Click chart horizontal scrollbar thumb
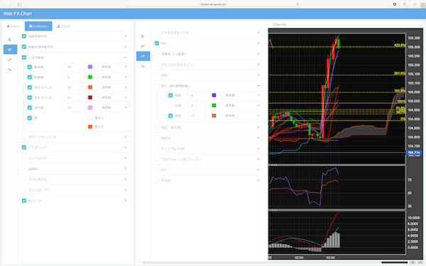Screen dimensions: 426x266 click(x=395, y=262)
